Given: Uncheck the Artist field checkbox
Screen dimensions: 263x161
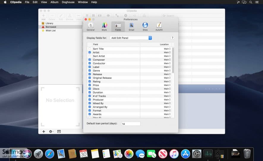Looking at the screenshot, I should point(89,52).
